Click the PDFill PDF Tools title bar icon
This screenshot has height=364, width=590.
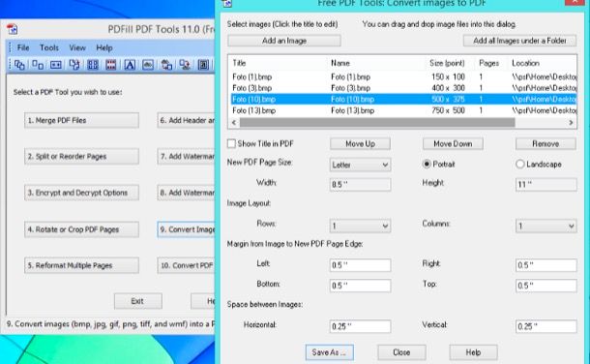[13, 29]
